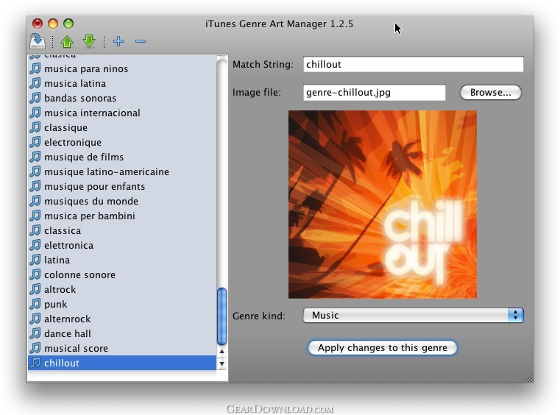Image resolution: width=560 pixels, height=415 pixels.
Task: Click the Image file text field
Action: click(x=375, y=93)
